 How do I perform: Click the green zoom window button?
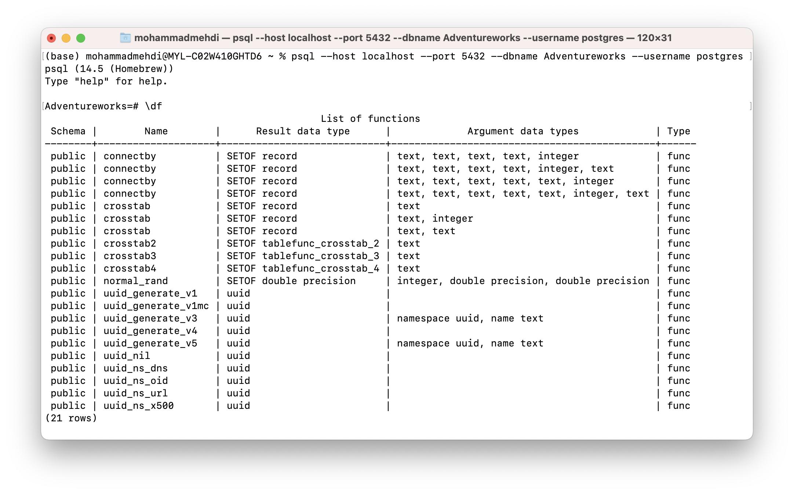coord(81,38)
